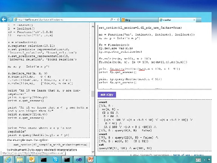Image resolution: width=217 pixels, height=163 pixels.
Task: Open the address bar dropdown arrow
Action: tap(115, 20)
